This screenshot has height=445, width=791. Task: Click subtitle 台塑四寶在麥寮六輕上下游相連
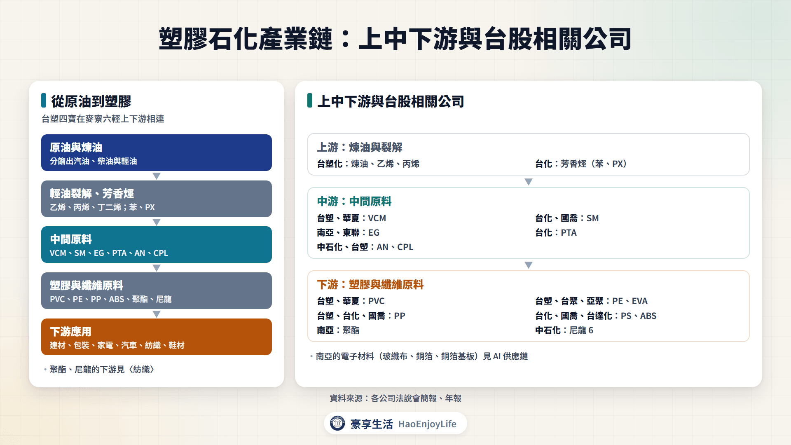point(103,119)
